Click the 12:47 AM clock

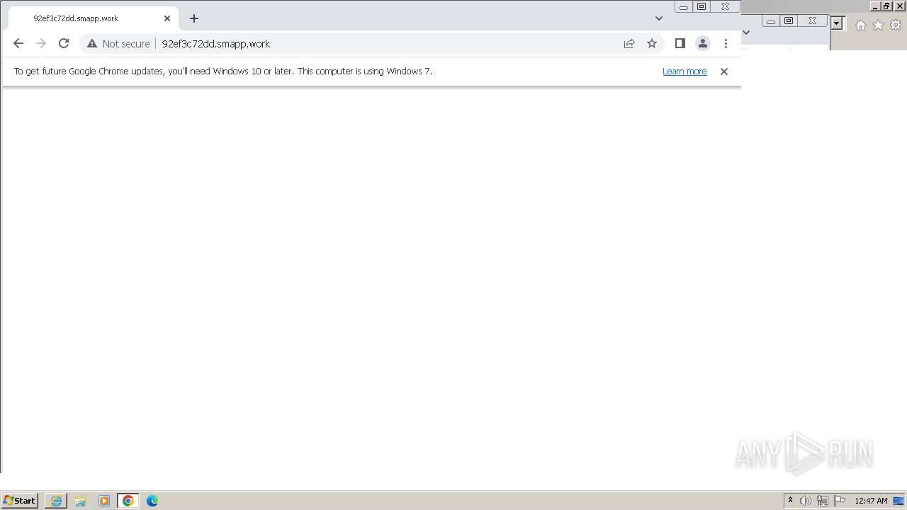click(871, 501)
